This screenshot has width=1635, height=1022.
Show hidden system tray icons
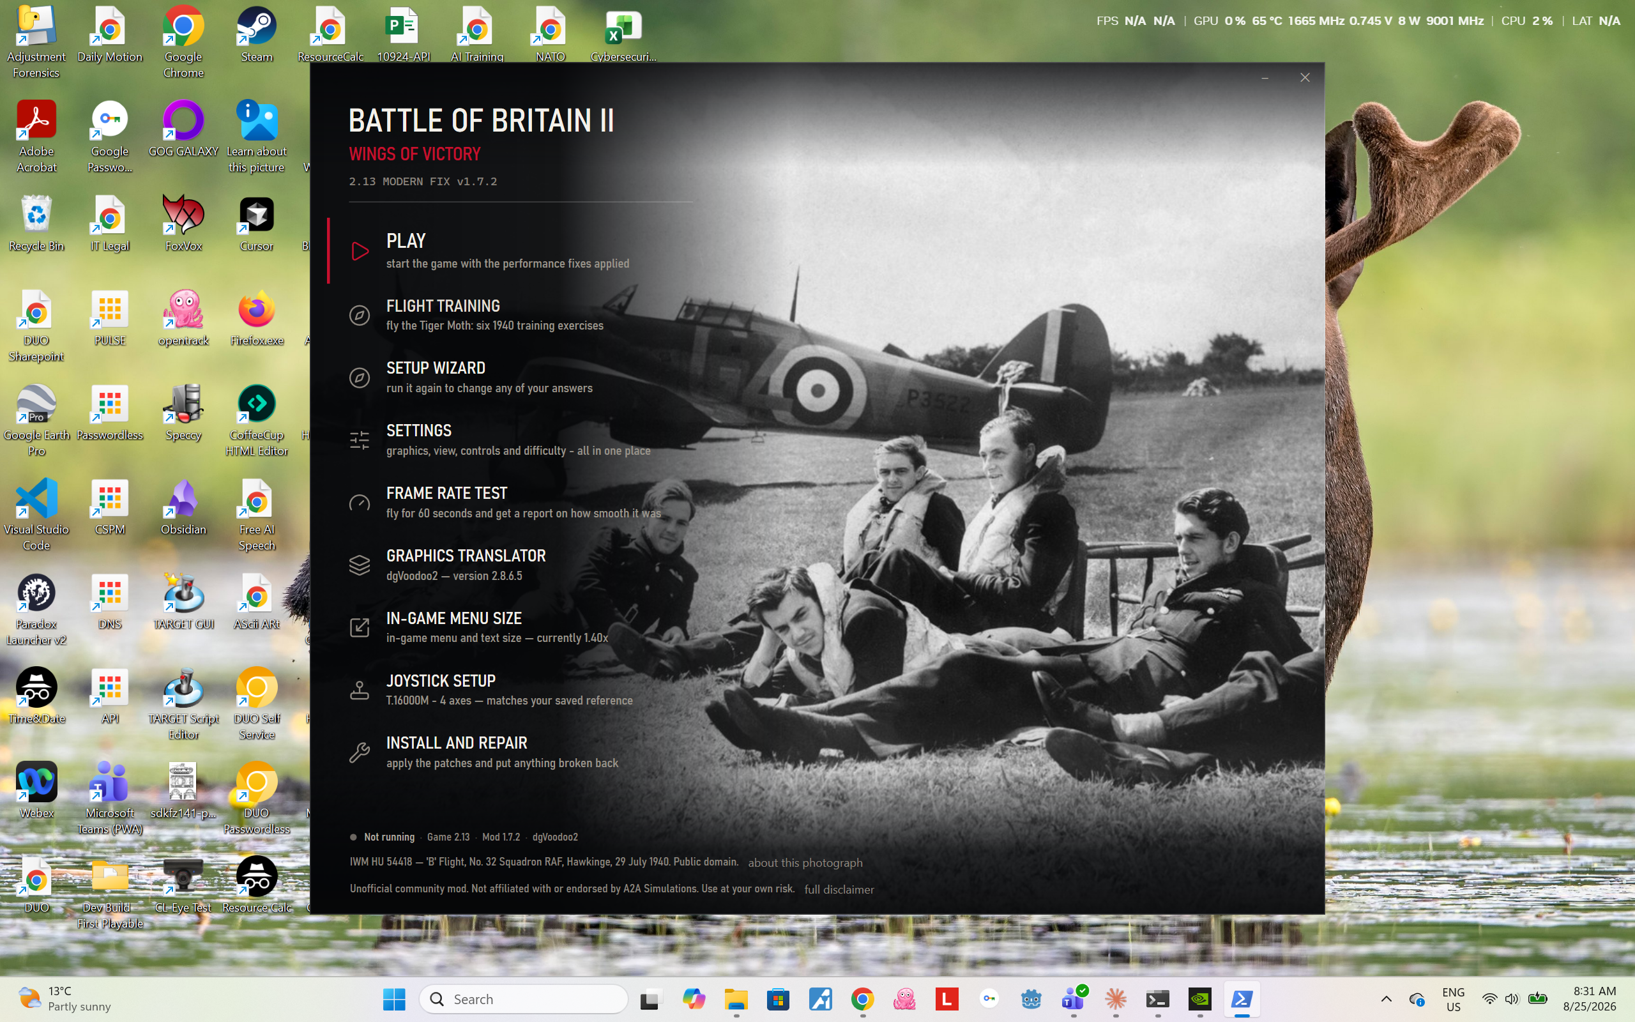pyautogui.click(x=1387, y=999)
